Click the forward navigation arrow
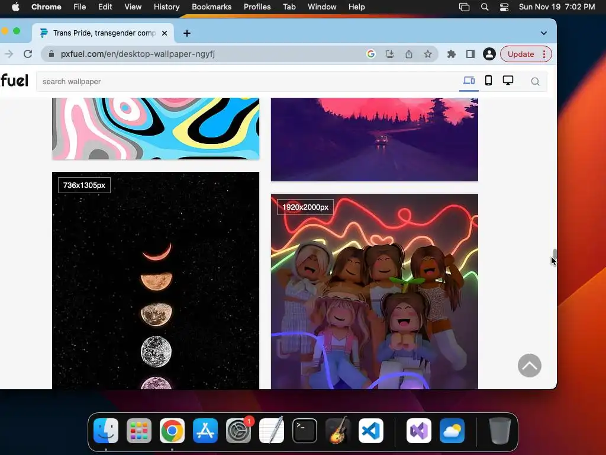This screenshot has width=606, height=455. [8, 54]
